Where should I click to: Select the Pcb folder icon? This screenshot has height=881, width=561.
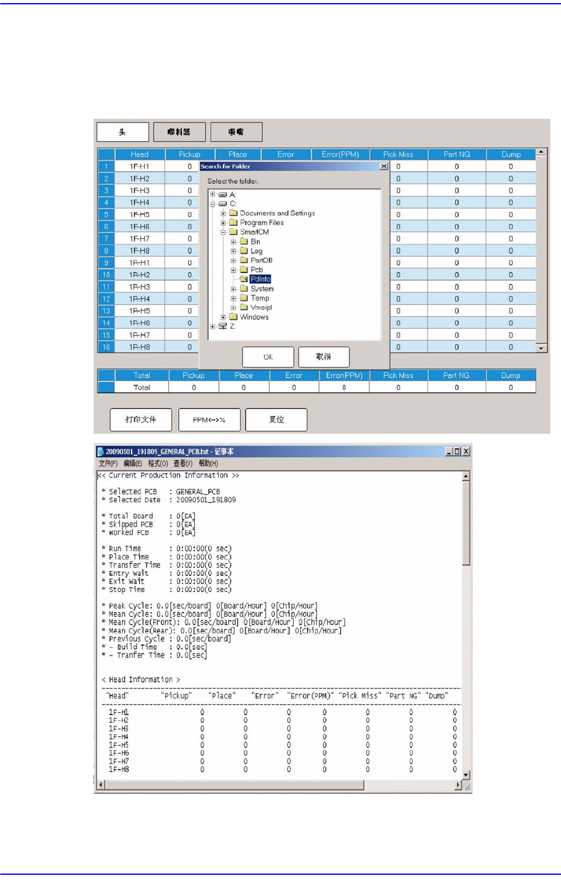(244, 270)
